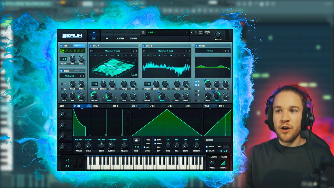The width and height of the screenshot is (334, 188).
Task: Open OSC B wavetable save icon
Action: coord(144,51)
